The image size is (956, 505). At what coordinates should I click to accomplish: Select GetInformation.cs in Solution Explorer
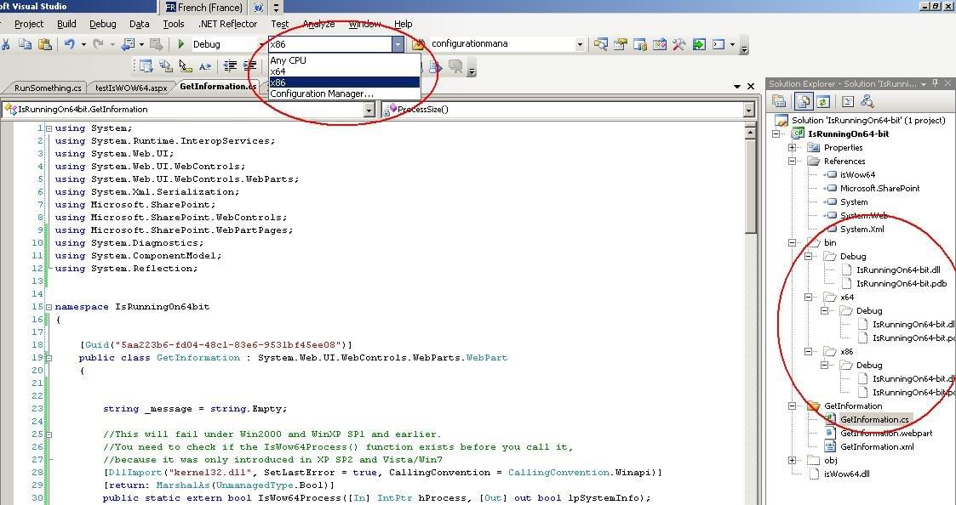[x=873, y=420]
